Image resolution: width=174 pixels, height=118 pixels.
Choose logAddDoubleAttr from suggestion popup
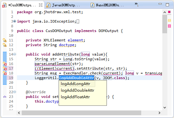point(78,90)
